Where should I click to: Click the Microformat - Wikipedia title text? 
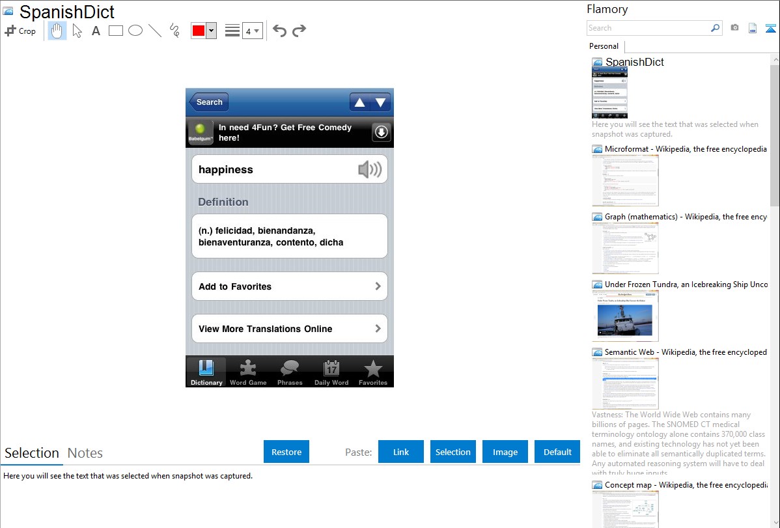pos(686,149)
